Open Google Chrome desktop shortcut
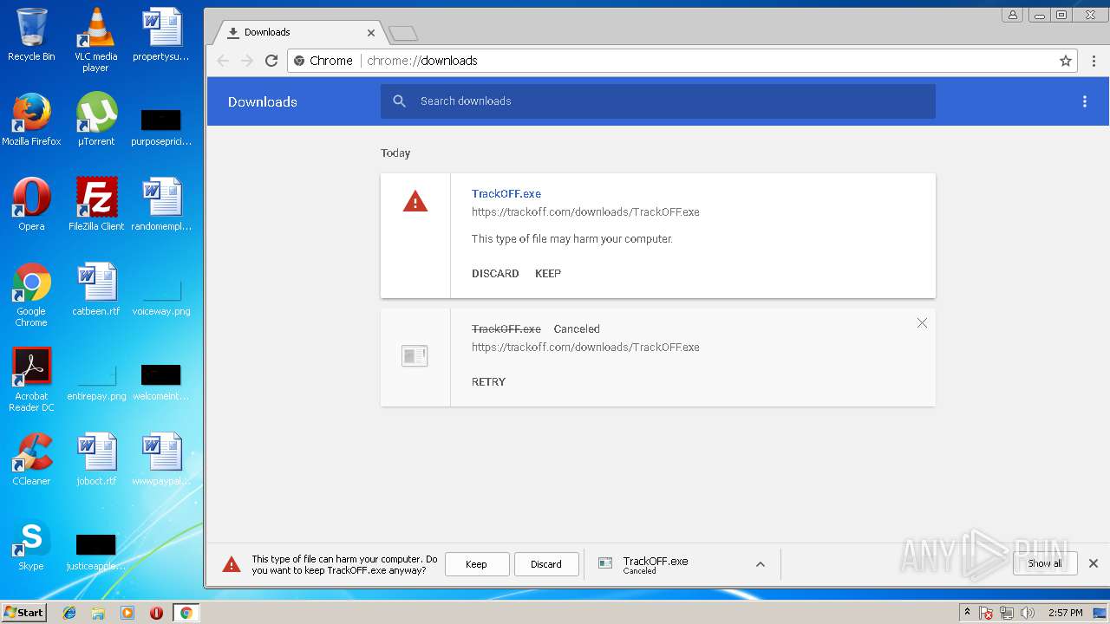The image size is (1110, 624). [x=31, y=295]
